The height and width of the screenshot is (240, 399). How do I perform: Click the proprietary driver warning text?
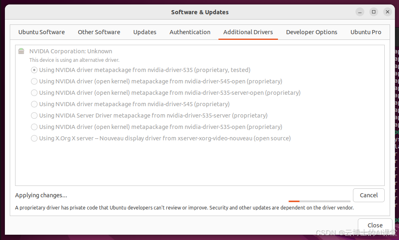(x=184, y=208)
